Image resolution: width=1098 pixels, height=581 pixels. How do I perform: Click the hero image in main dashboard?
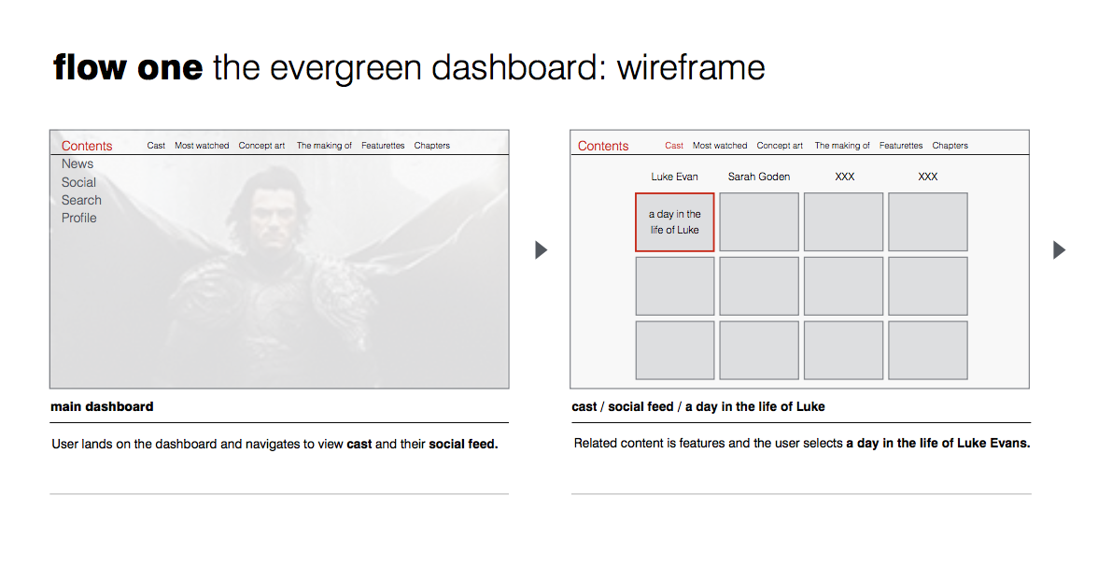(279, 271)
